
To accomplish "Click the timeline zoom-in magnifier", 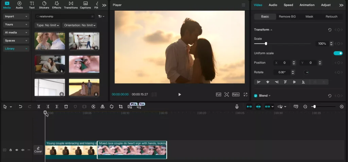I will click(342, 107).
